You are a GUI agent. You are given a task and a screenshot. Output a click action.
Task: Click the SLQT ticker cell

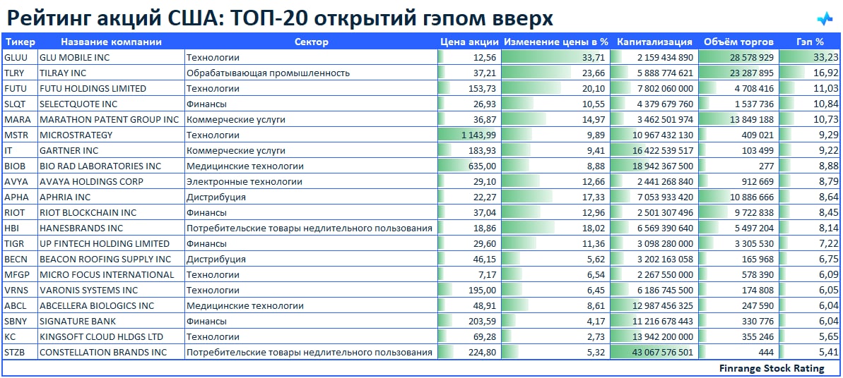[20, 104]
